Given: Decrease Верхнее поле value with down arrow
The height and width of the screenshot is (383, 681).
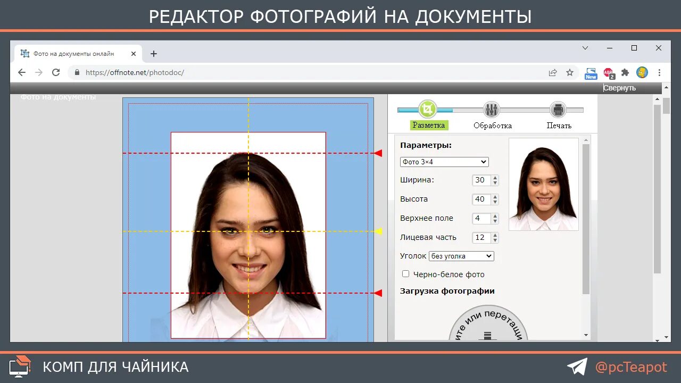Looking at the screenshot, I should [495, 221].
